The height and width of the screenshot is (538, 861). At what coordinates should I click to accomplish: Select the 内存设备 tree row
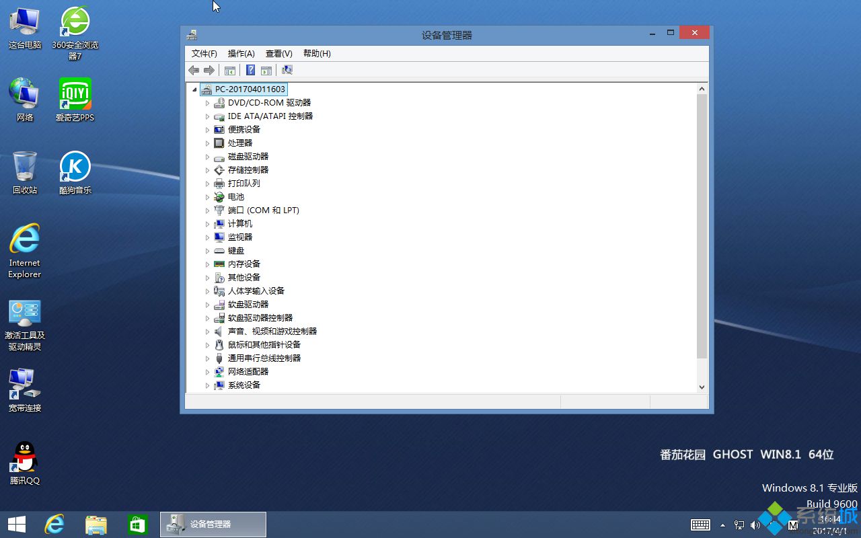pyautogui.click(x=244, y=264)
